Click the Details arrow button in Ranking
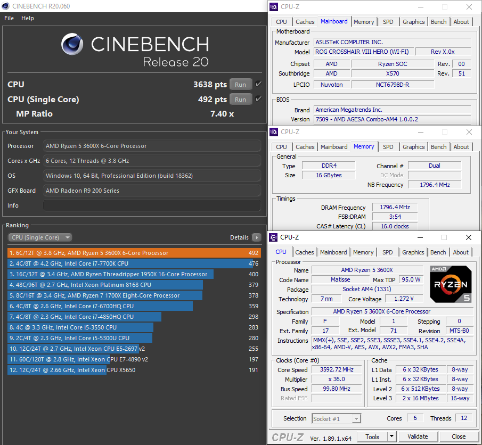 click(256, 237)
